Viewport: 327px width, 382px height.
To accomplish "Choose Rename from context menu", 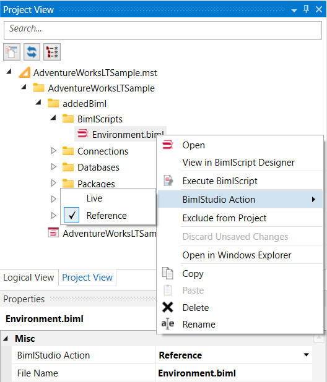I will pos(240,324).
